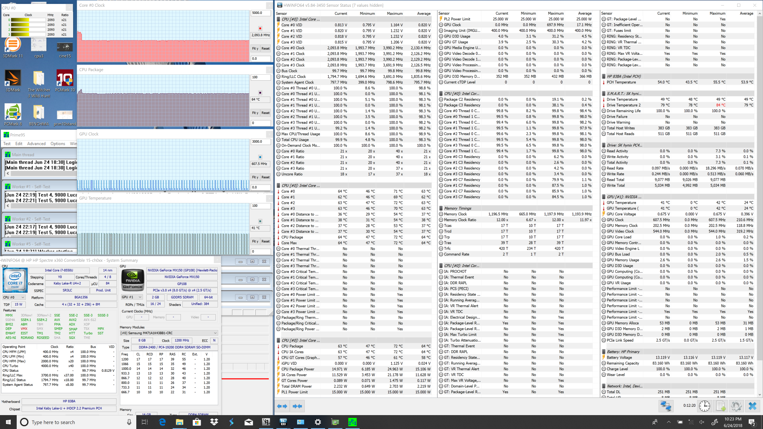Open the CPU #0 selector dropdown

(14, 297)
